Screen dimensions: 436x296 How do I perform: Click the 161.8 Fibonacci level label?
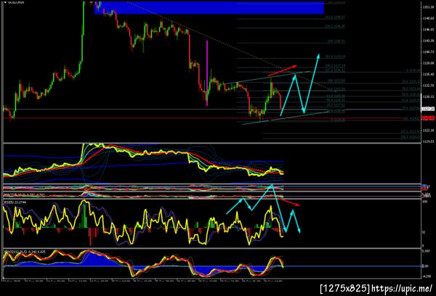335,57
